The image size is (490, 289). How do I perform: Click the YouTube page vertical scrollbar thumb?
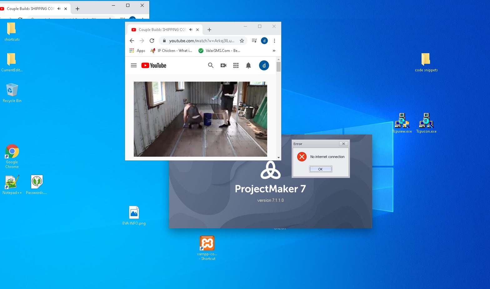[x=278, y=67]
